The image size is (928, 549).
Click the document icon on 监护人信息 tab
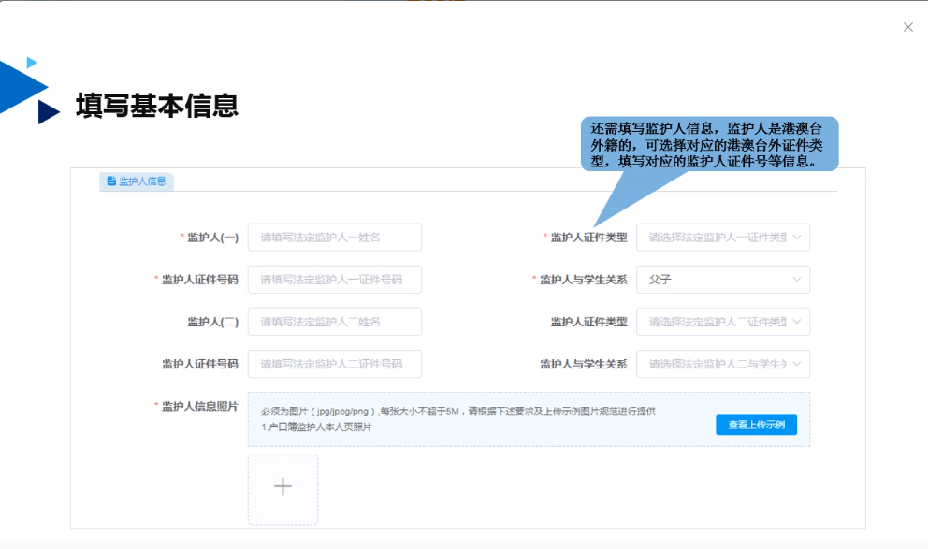[x=111, y=181]
